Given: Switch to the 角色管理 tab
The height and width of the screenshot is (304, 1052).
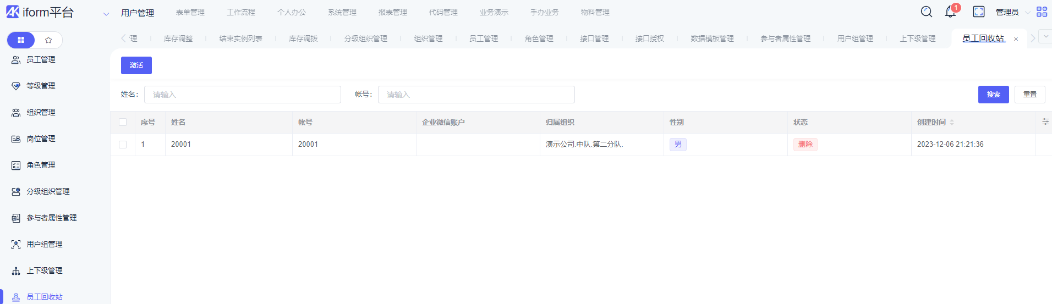Looking at the screenshot, I should click(x=539, y=38).
